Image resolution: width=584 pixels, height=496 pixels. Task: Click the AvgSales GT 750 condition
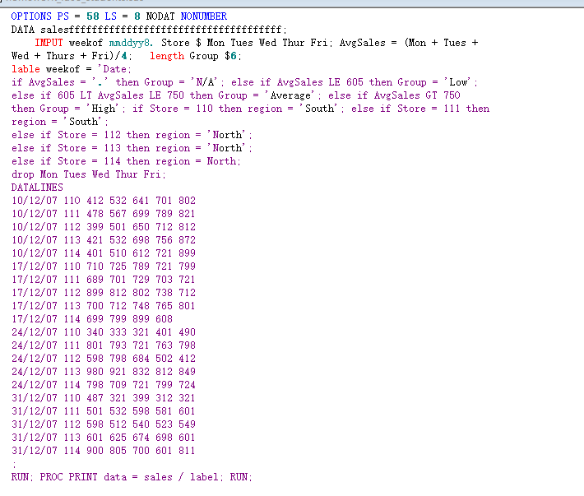pyautogui.click(x=417, y=95)
